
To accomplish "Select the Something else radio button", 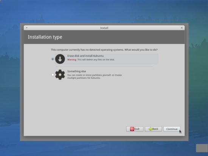I will coord(53,75).
